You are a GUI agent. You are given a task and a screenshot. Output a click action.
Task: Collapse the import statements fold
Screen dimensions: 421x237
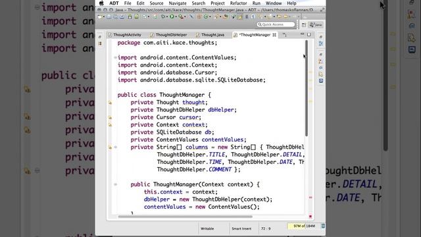pos(116,57)
